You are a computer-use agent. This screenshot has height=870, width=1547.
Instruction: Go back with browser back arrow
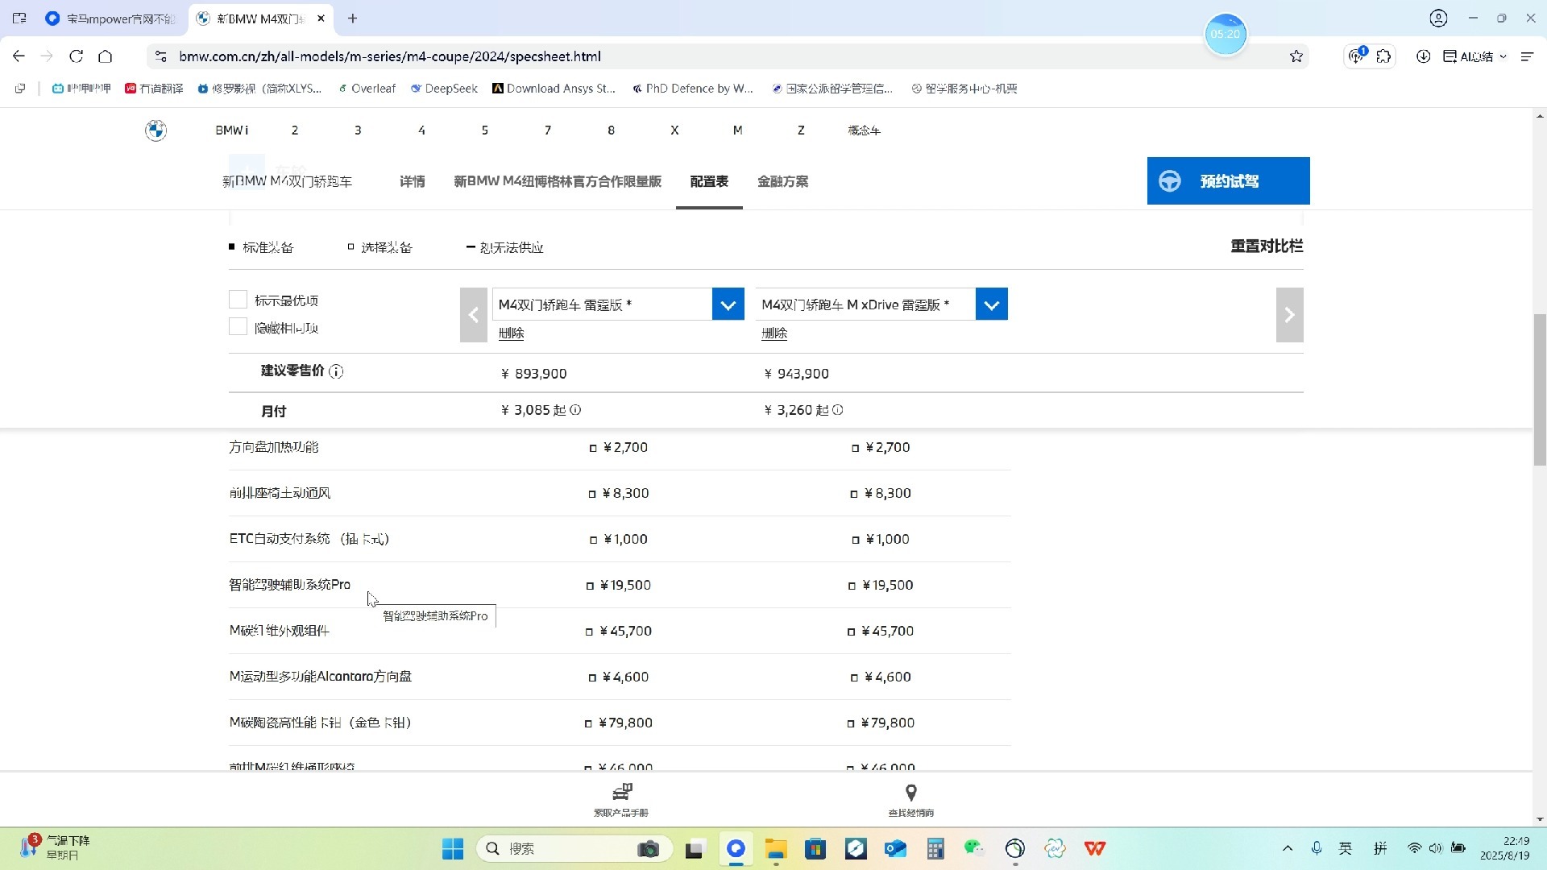coord(19,56)
